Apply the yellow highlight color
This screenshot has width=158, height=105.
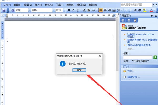(145, 10)
